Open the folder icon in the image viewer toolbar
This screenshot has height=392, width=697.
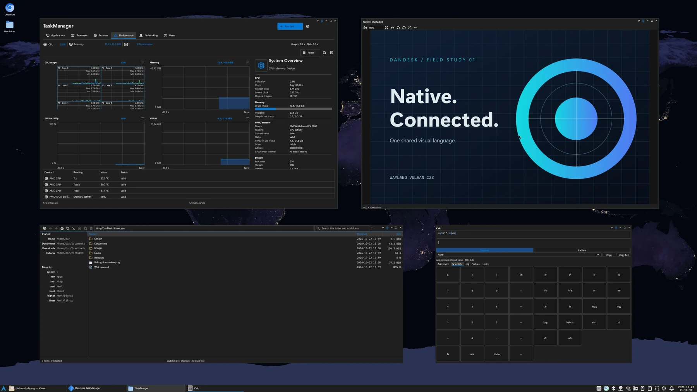pos(365,28)
